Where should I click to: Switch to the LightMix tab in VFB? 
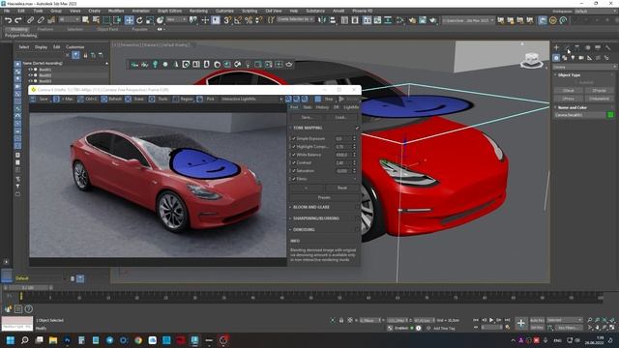coord(351,107)
